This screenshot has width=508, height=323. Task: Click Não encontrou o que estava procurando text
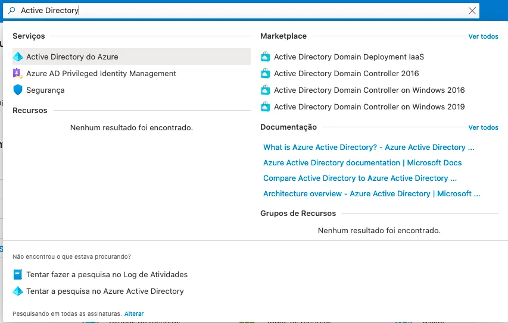click(71, 256)
